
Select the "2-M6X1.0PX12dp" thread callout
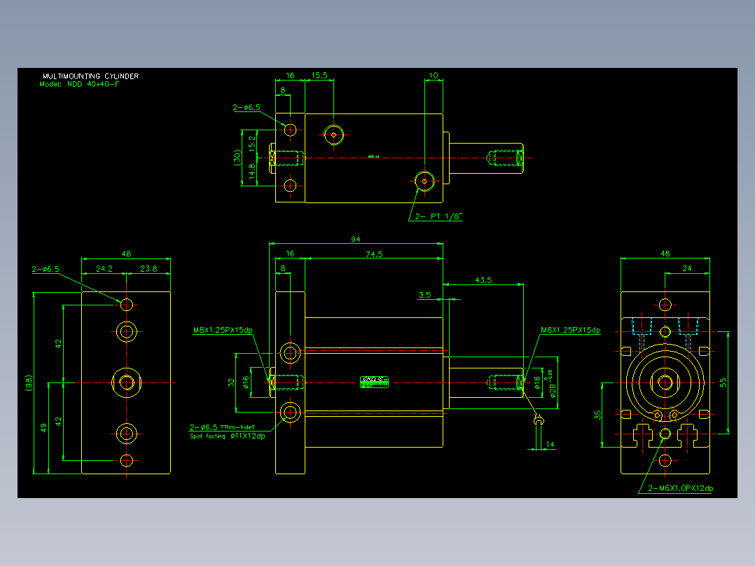tap(680, 488)
